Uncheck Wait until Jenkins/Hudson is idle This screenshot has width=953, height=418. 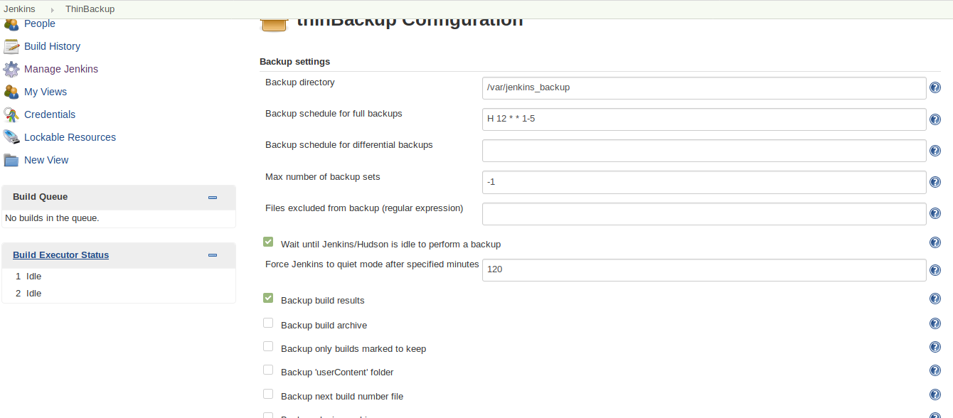[268, 242]
